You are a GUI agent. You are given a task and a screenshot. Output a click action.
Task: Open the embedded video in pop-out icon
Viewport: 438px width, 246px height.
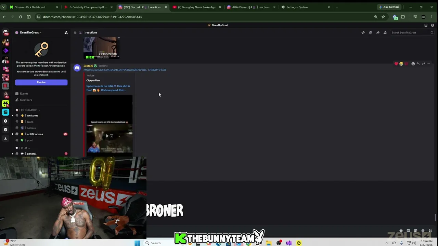pyautogui.click(x=112, y=136)
